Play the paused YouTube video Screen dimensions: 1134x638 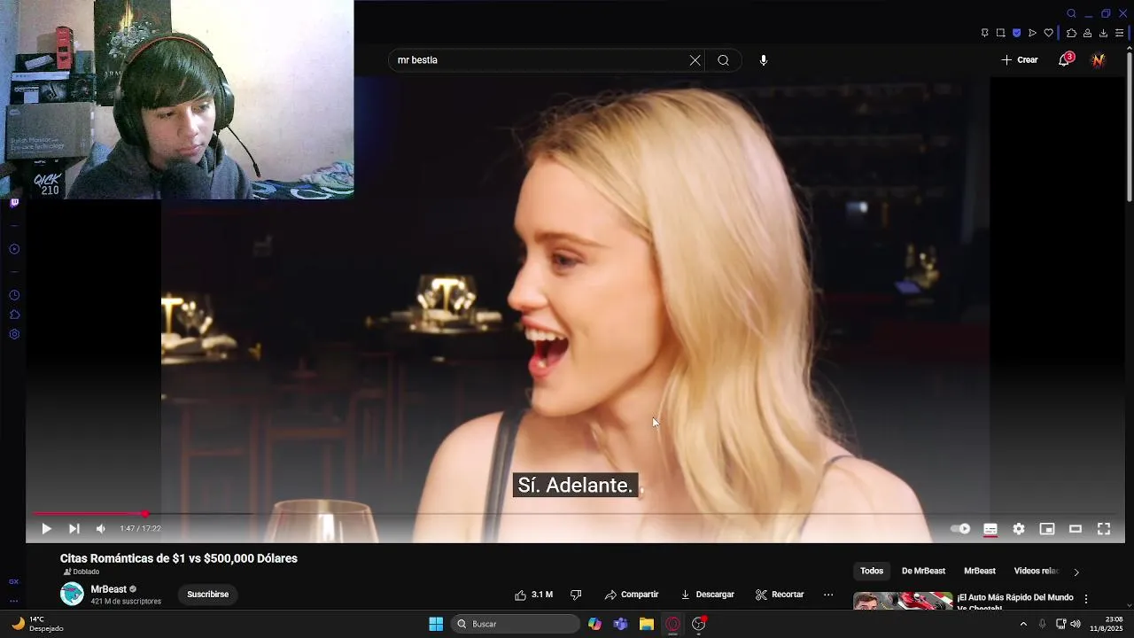click(46, 529)
